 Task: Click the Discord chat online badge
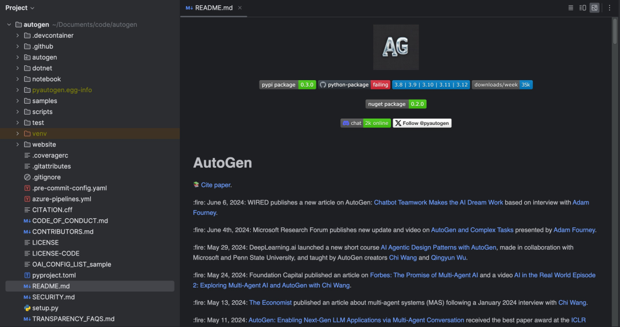[366, 123]
